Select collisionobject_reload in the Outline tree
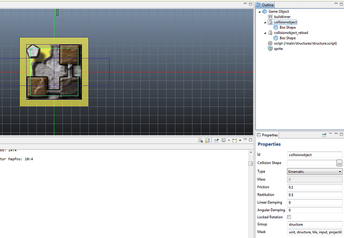The height and width of the screenshot is (238, 344). pos(291,33)
